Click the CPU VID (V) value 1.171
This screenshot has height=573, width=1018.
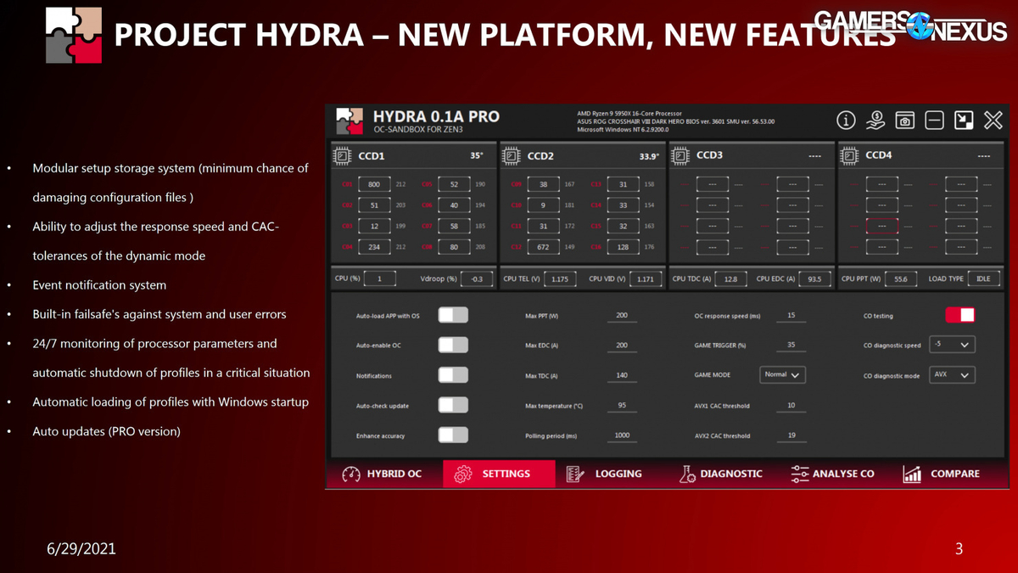646,278
